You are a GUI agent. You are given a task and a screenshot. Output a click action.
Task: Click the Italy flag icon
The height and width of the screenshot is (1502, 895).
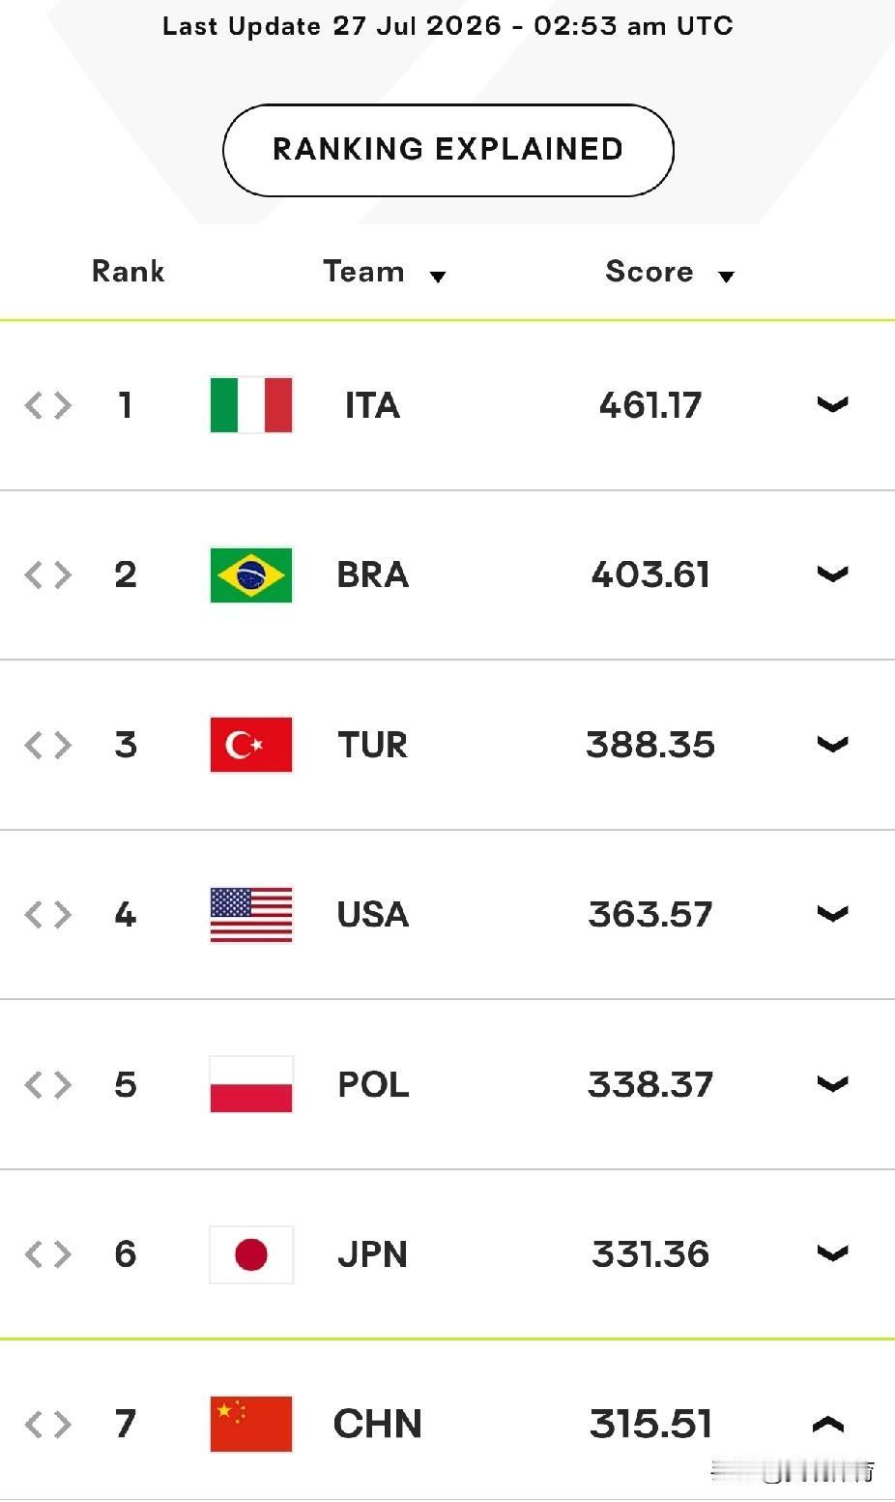click(x=251, y=404)
